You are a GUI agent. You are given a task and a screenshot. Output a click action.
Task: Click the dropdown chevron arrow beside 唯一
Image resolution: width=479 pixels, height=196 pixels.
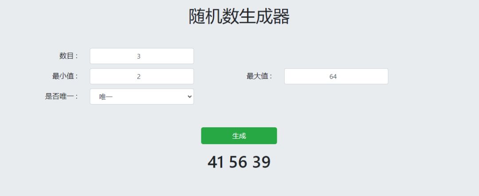pyautogui.click(x=190, y=97)
